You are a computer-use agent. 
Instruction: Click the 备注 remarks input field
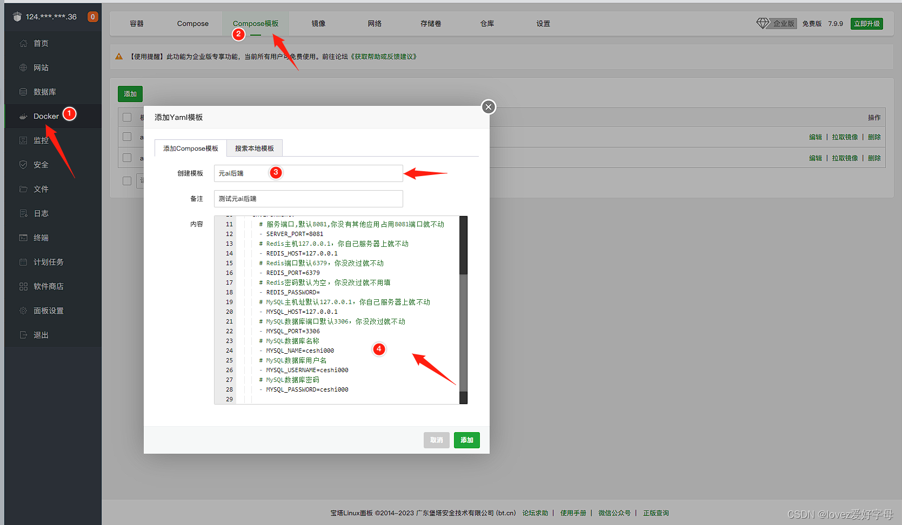coord(309,199)
